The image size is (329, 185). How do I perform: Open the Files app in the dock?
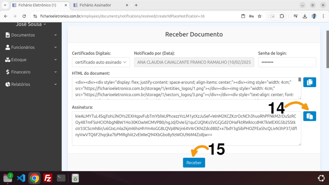[x=8, y=178]
